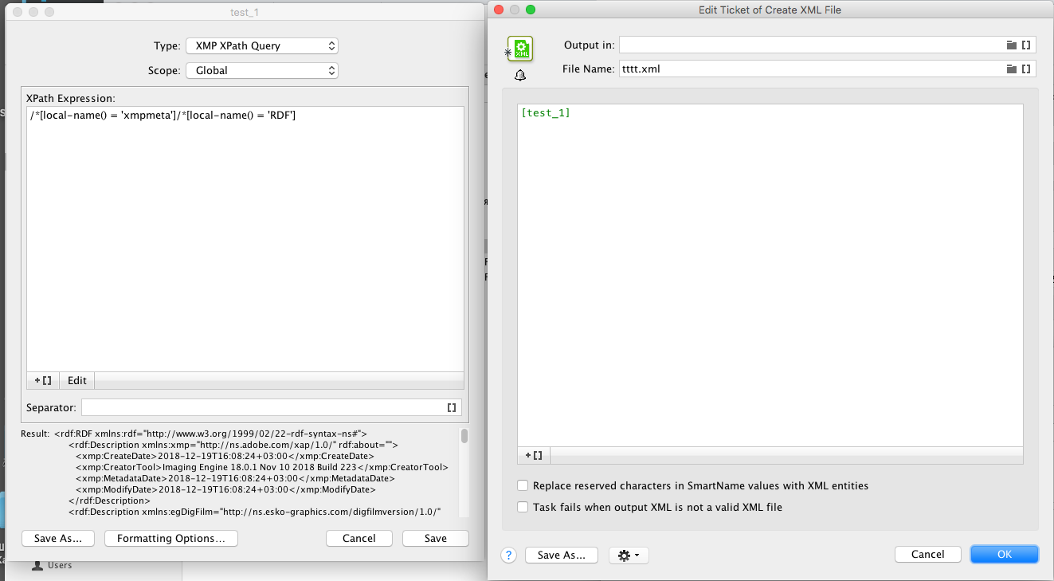Add SmartName below the XPath Expression box
The image size is (1054, 581).
(x=43, y=380)
